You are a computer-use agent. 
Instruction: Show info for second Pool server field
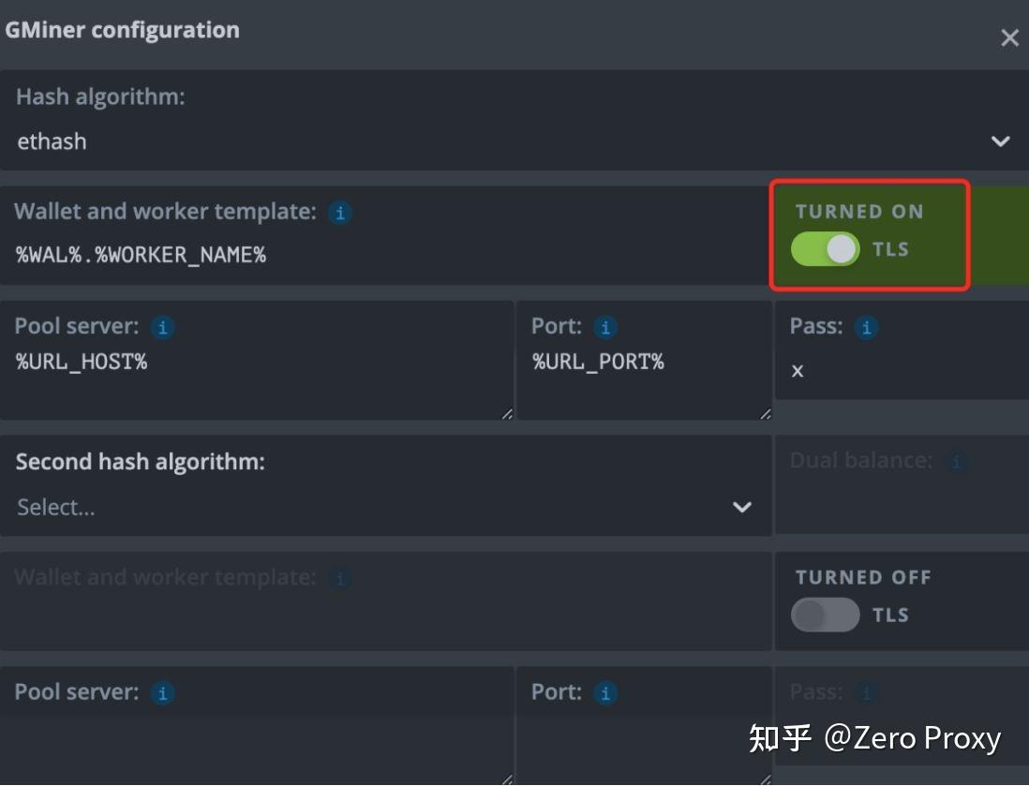pos(163,692)
